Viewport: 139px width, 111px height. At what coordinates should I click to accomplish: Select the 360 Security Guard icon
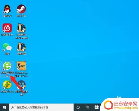point(7,85)
